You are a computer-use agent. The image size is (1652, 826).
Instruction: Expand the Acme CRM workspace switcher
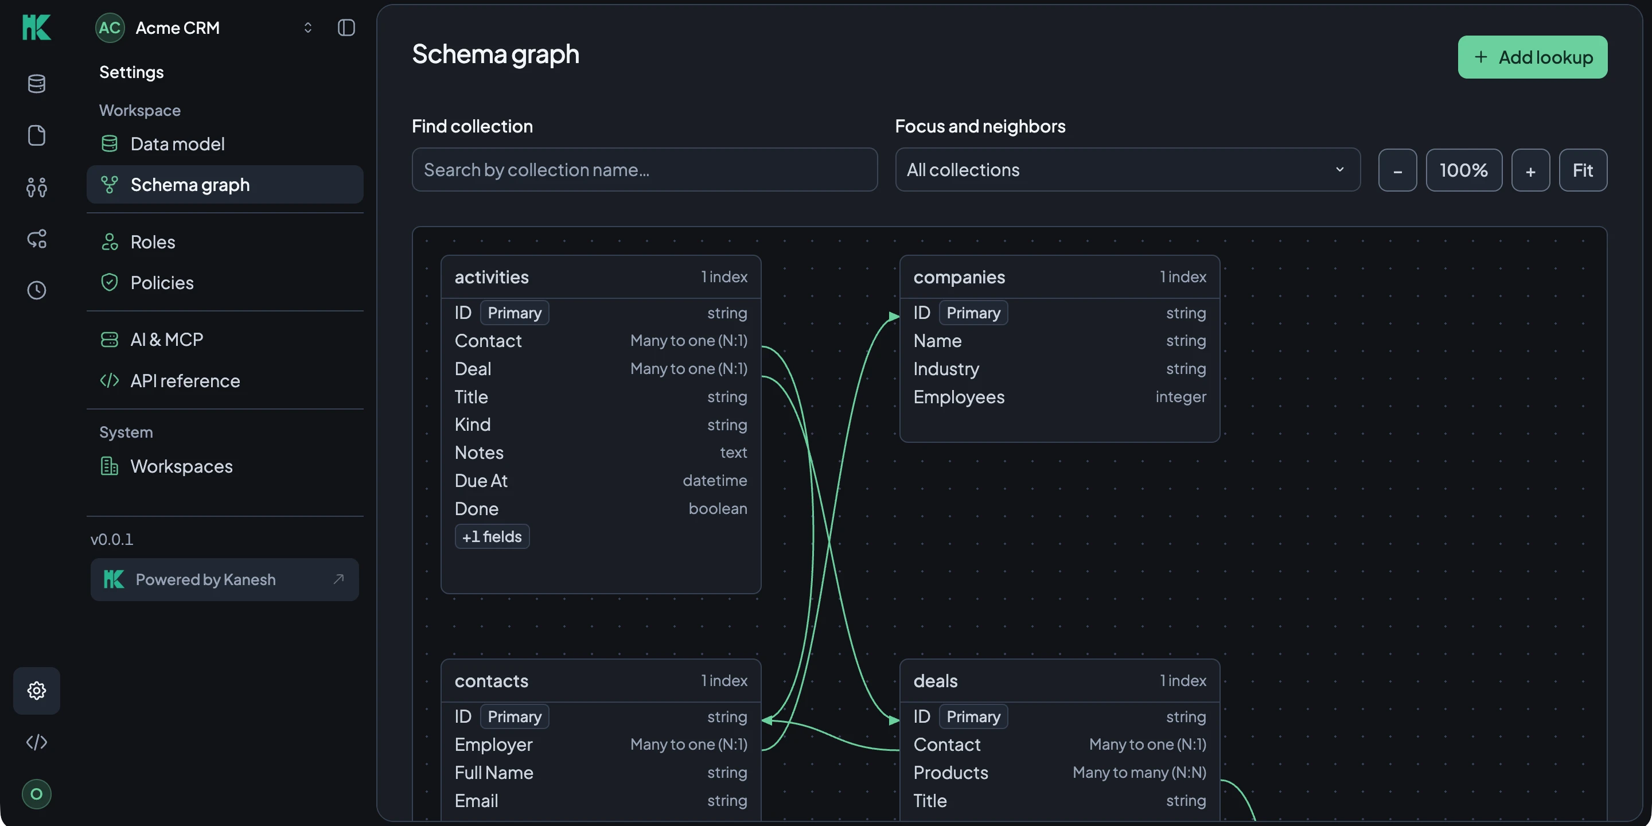308,28
